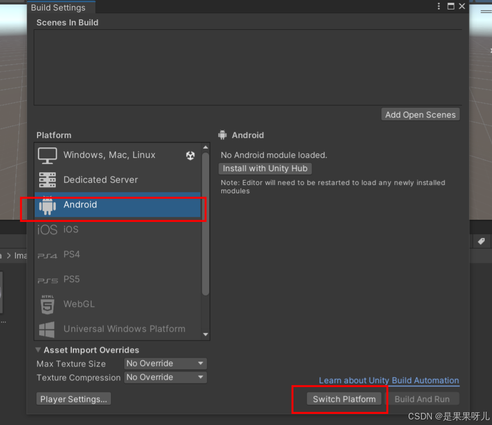Click the platform list scrollbar thumb
Screen dimensions: 492x425
tap(206, 224)
